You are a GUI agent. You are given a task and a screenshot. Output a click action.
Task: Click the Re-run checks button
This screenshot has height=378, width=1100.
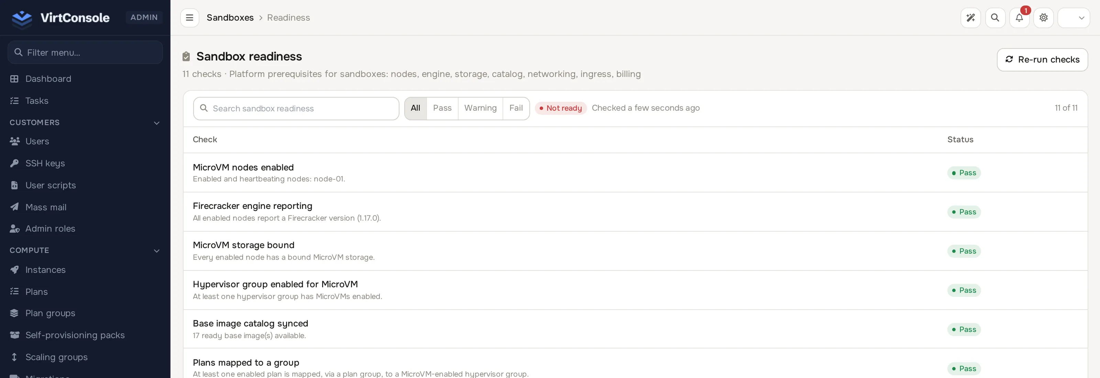pos(1042,60)
